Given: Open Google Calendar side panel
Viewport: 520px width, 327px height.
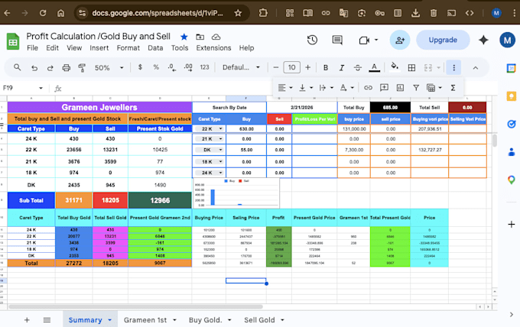Looking at the screenshot, I should [511, 68].
